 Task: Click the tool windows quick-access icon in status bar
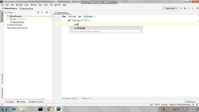click(x=2, y=105)
